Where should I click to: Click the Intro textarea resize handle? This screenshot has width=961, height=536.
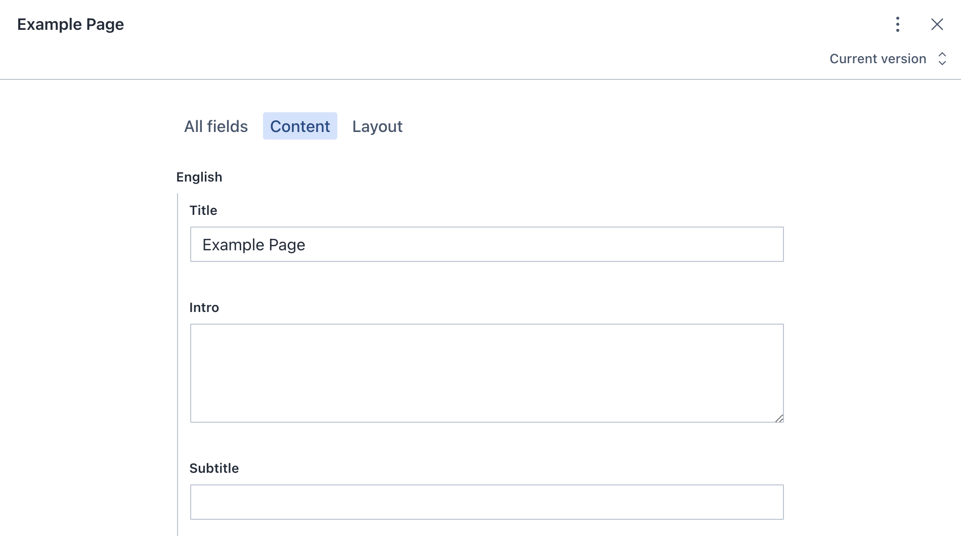pyautogui.click(x=779, y=418)
